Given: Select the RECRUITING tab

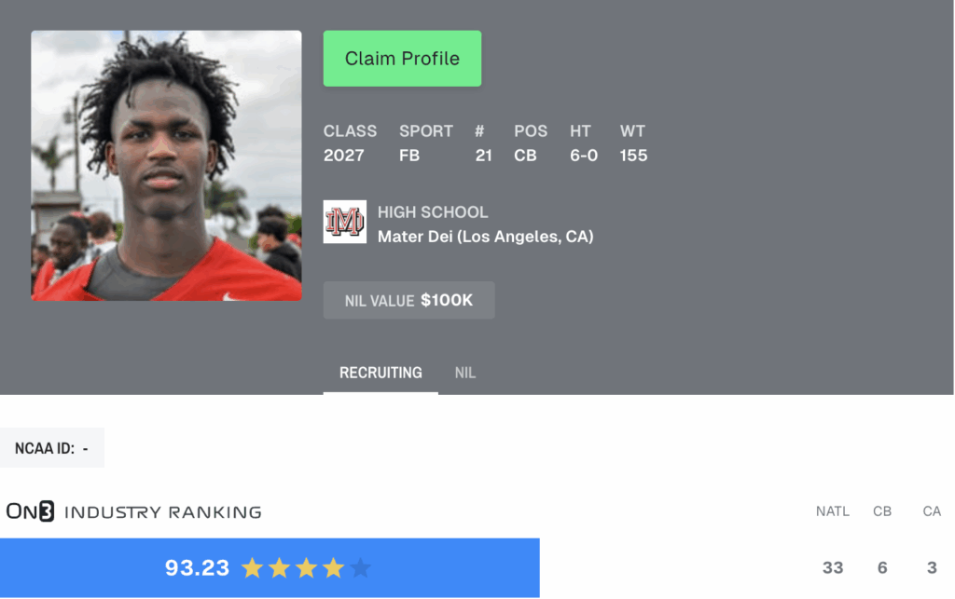Looking at the screenshot, I should tap(381, 373).
